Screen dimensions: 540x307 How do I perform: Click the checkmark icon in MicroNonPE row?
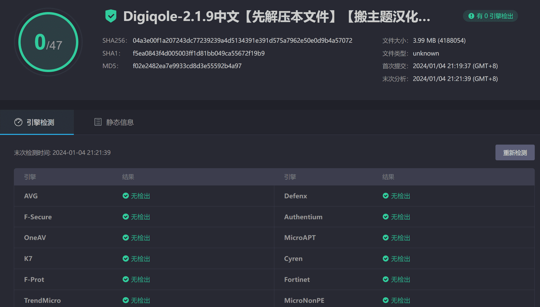[386, 300]
